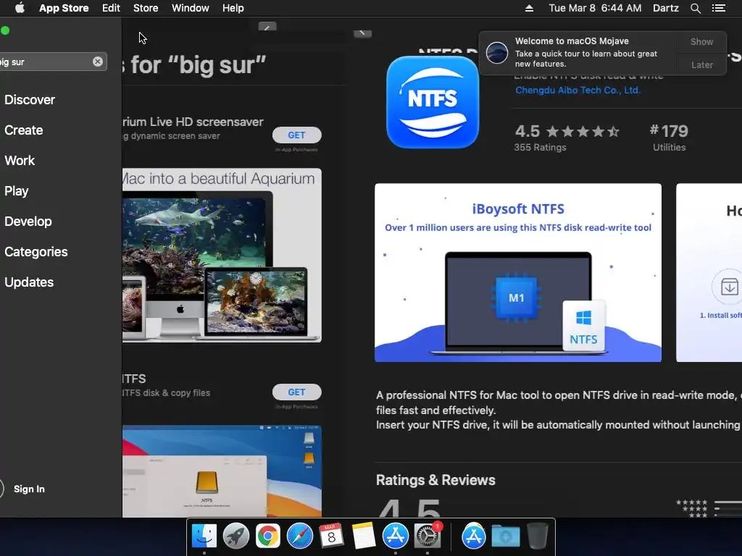Open Launchpad rocket icon in Dock

tap(235, 536)
